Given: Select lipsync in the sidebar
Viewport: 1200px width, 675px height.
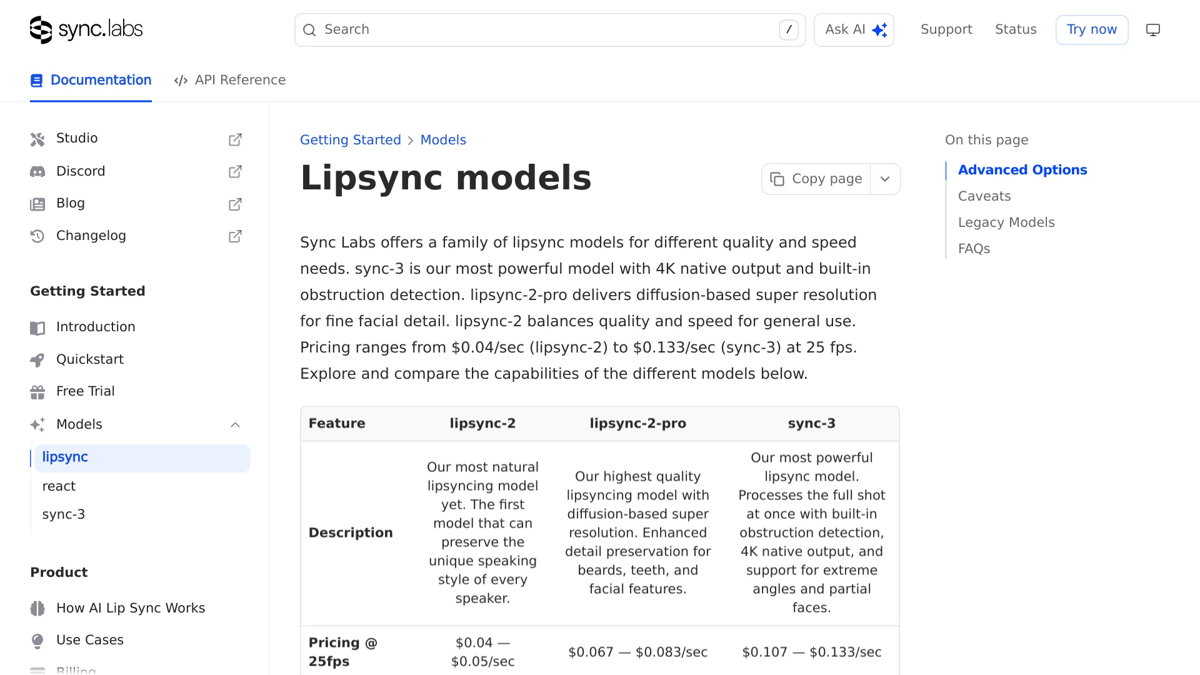Looking at the screenshot, I should click(x=142, y=457).
